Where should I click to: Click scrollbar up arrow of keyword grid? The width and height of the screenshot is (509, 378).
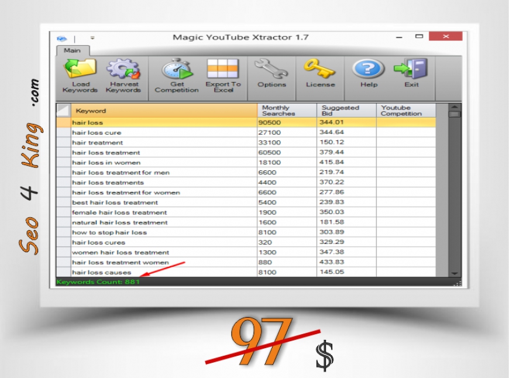pos(455,107)
